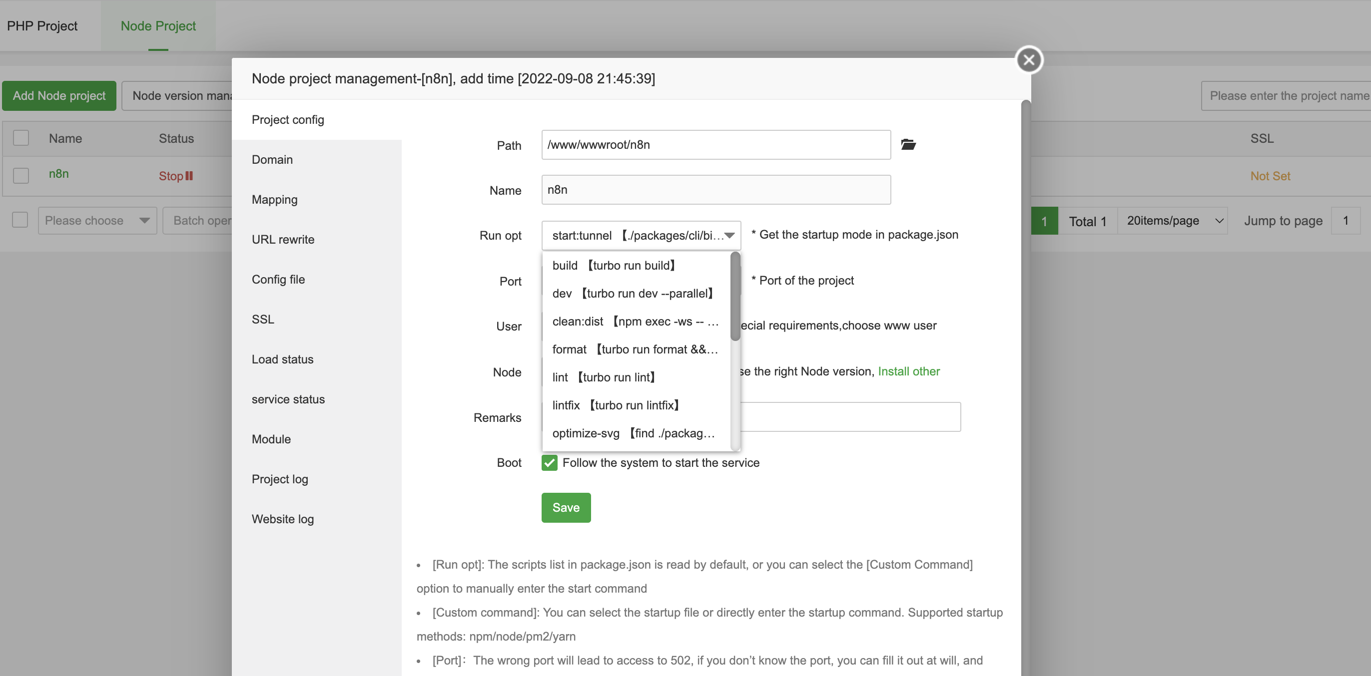Tick the select-all checkbox in table header

coord(21,138)
